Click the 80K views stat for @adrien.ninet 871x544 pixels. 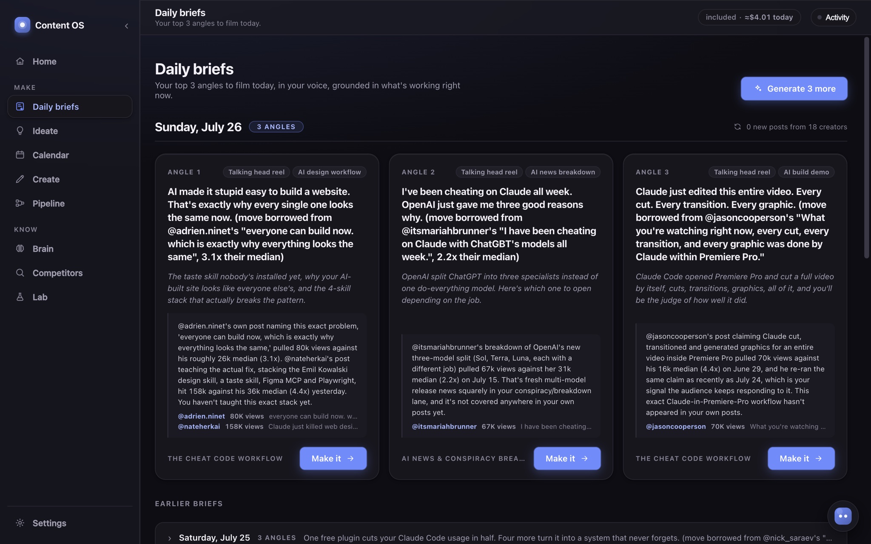[247, 416]
